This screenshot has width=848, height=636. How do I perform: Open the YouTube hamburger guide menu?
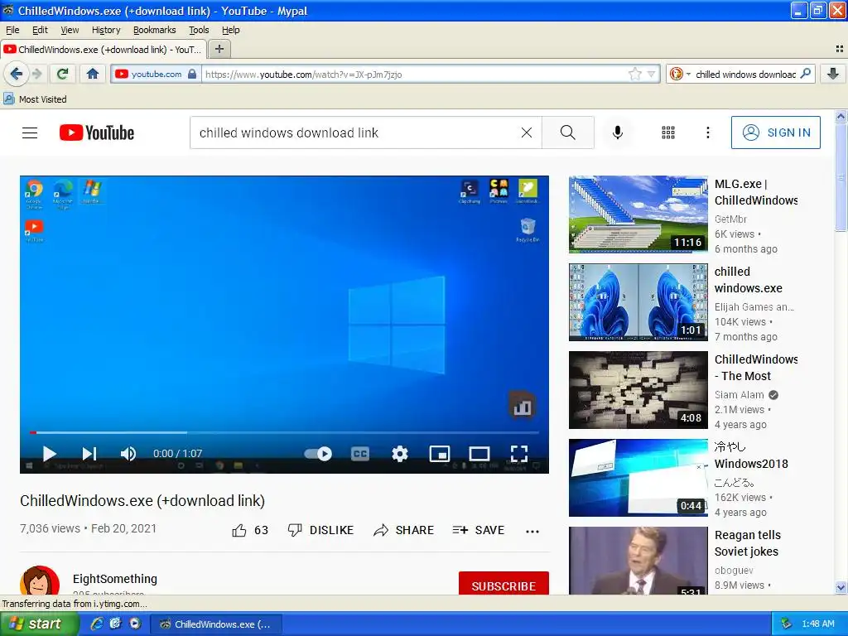tap(30, 132)
